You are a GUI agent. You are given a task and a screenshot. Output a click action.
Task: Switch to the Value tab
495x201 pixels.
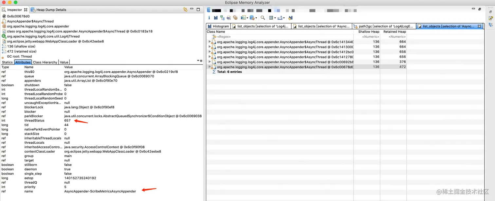tap(64, 62)
